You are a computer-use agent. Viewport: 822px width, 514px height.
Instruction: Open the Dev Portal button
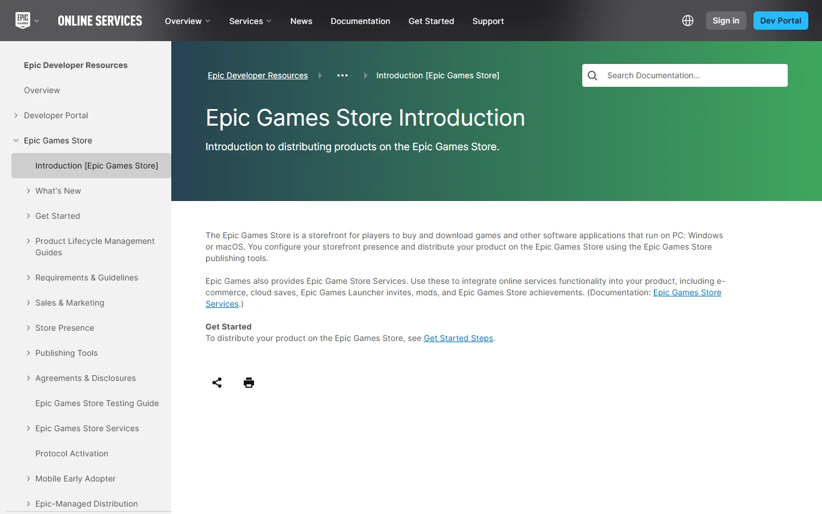[x=781, y=21]
